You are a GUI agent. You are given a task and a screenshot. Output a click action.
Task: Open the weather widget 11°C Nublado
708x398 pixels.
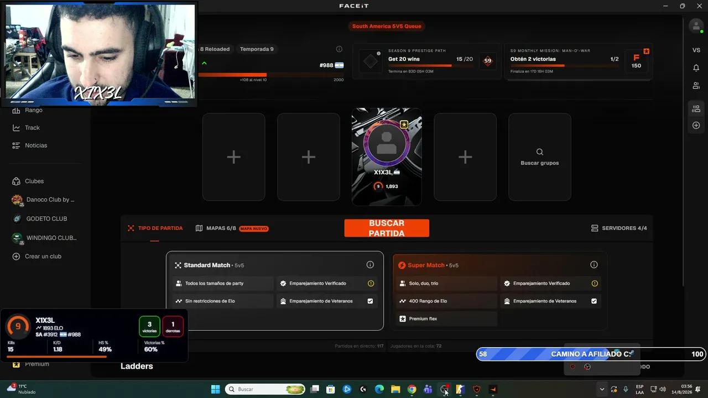21,389
